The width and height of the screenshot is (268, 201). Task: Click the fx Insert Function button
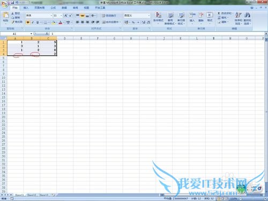47,34
